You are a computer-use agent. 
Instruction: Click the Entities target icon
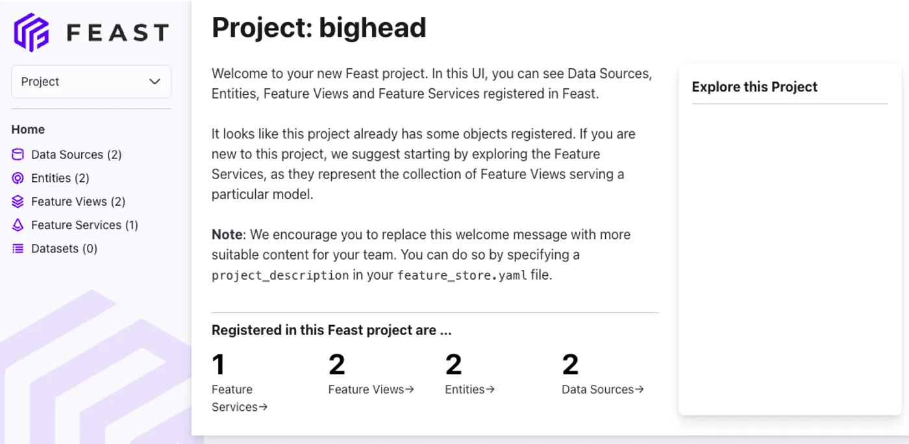[x=18, y=178]
